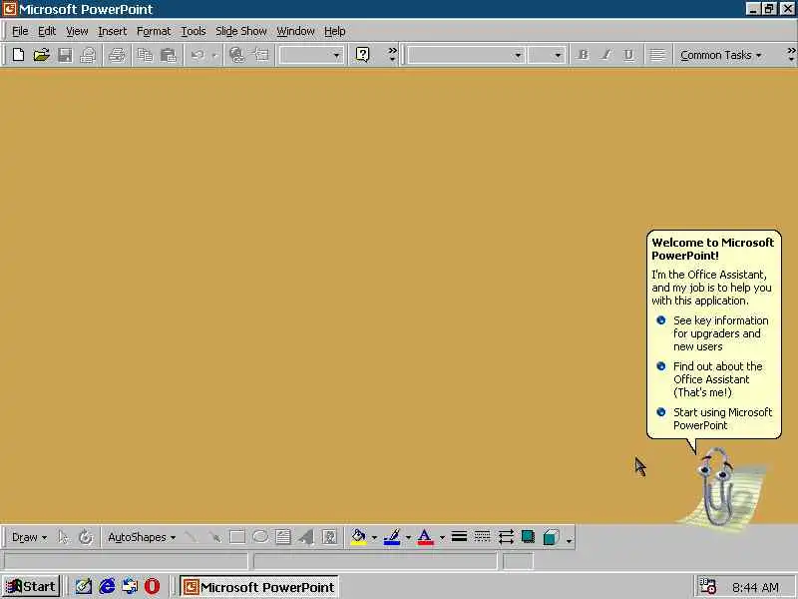Toggle Underline formatting

pos(629,55)
